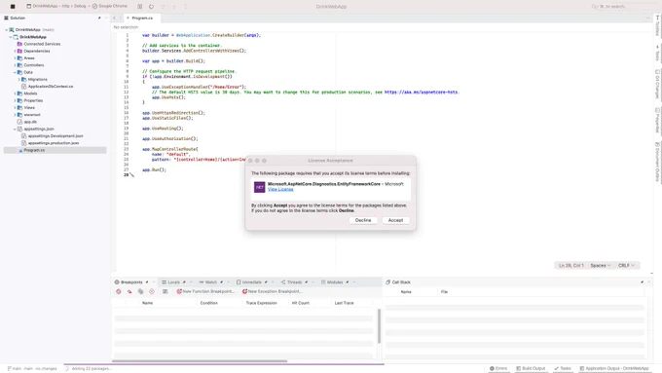
Task: Expand the Properties folder
Action: click(x=15, y=100)
